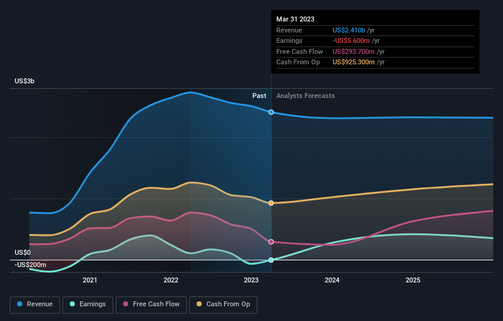Click the US$925.300m cash from op value

point(354,62)
